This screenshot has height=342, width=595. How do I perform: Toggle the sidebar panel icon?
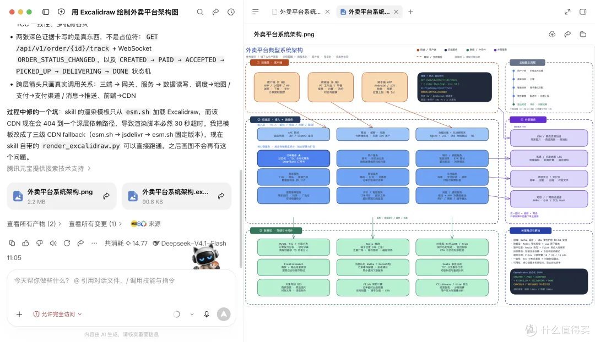click(x=46, y=12)
